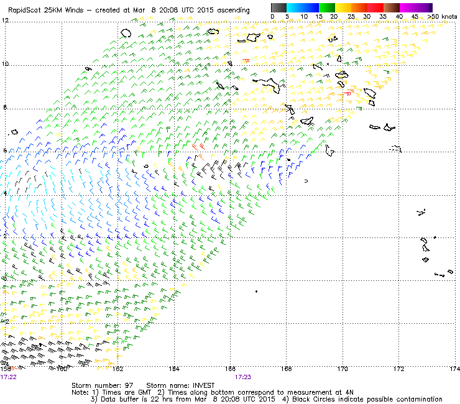Click the 'Mar 8 20:08 UTC 2015 ascending' header text
Viewport: 460px width, 404px height.
(x=191, y=11)
